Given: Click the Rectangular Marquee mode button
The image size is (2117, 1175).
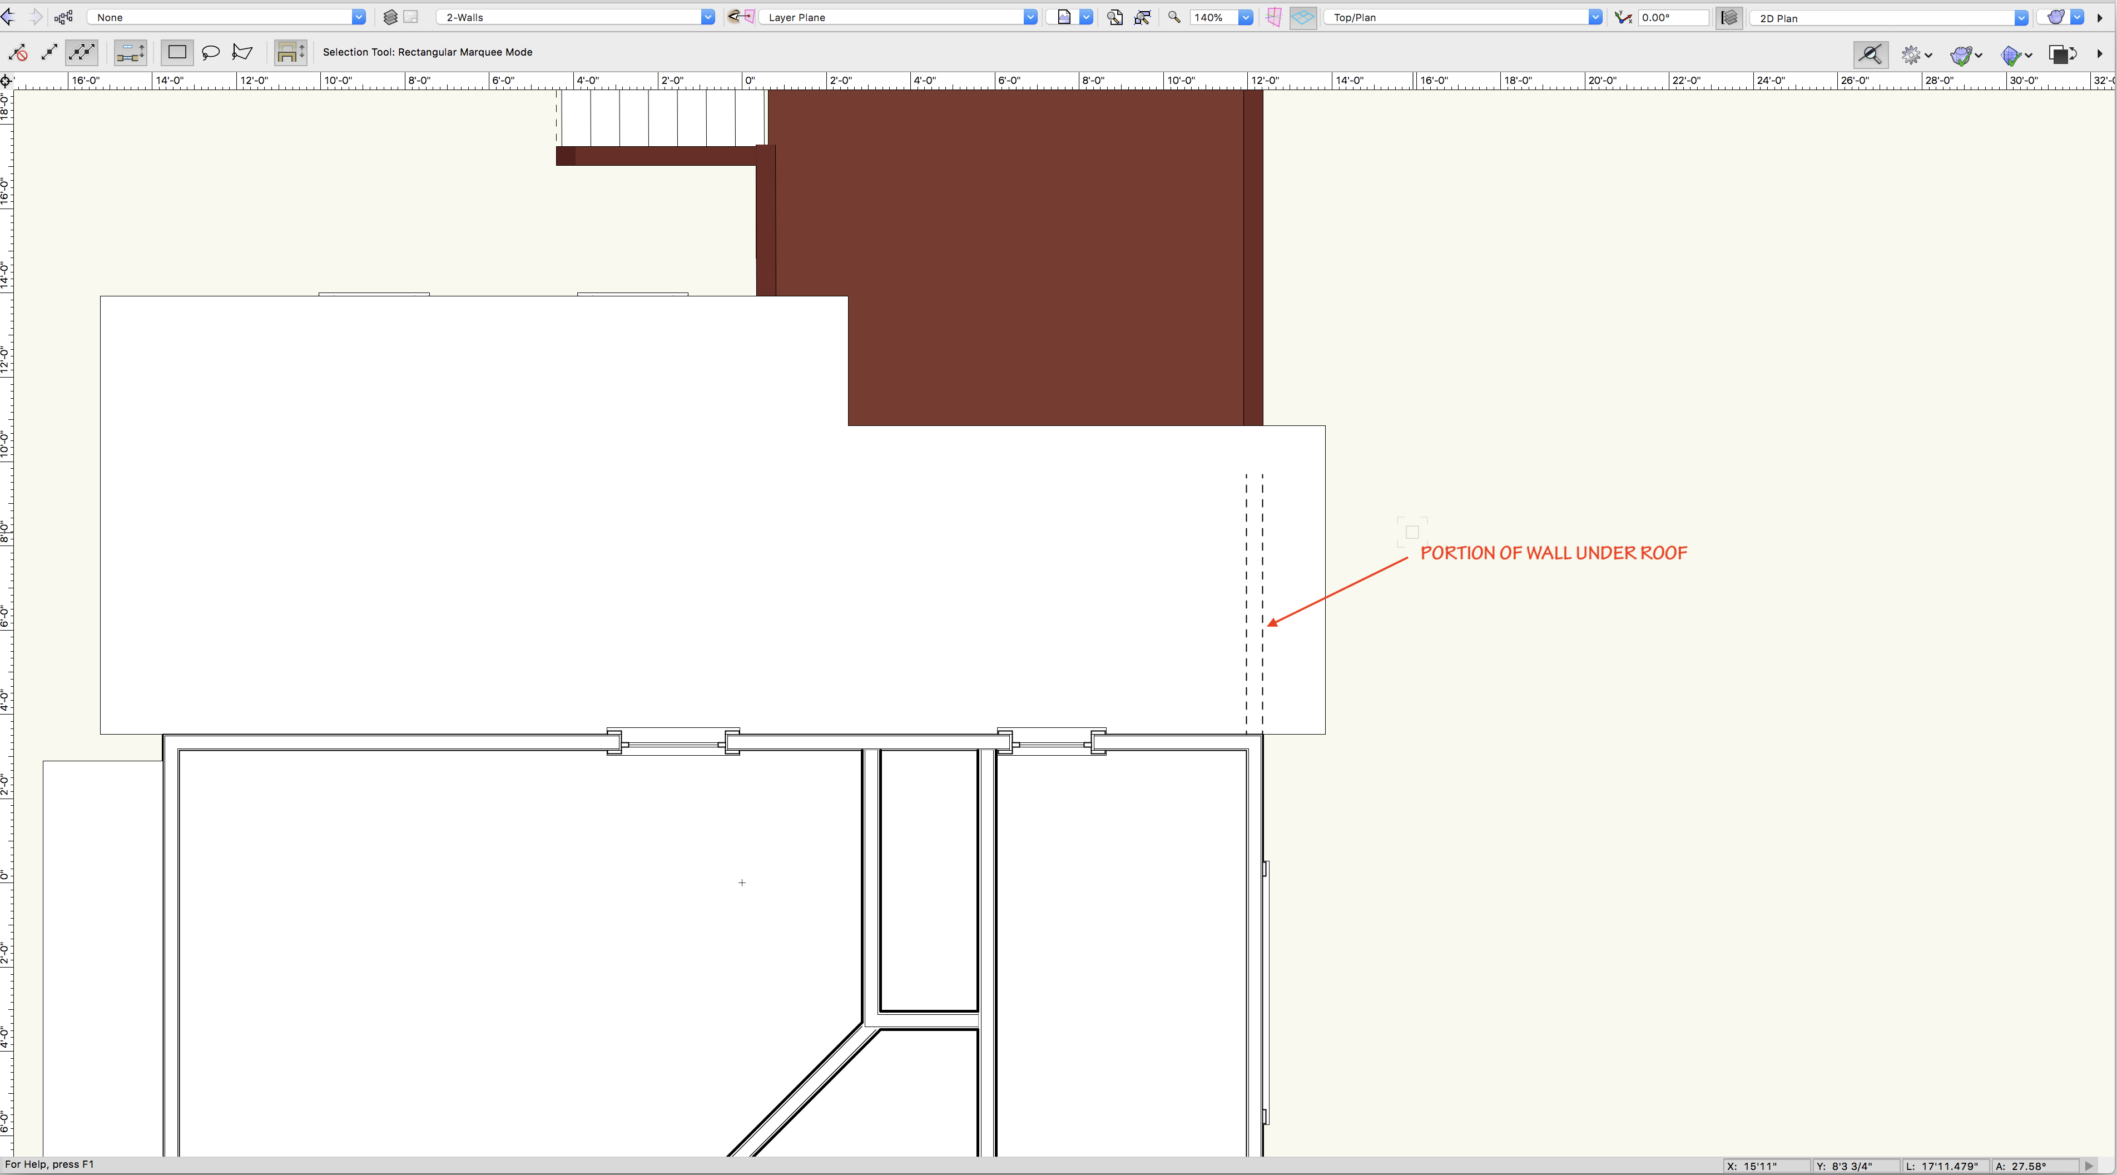Looking at the screenshot, I should click(177, 52).
